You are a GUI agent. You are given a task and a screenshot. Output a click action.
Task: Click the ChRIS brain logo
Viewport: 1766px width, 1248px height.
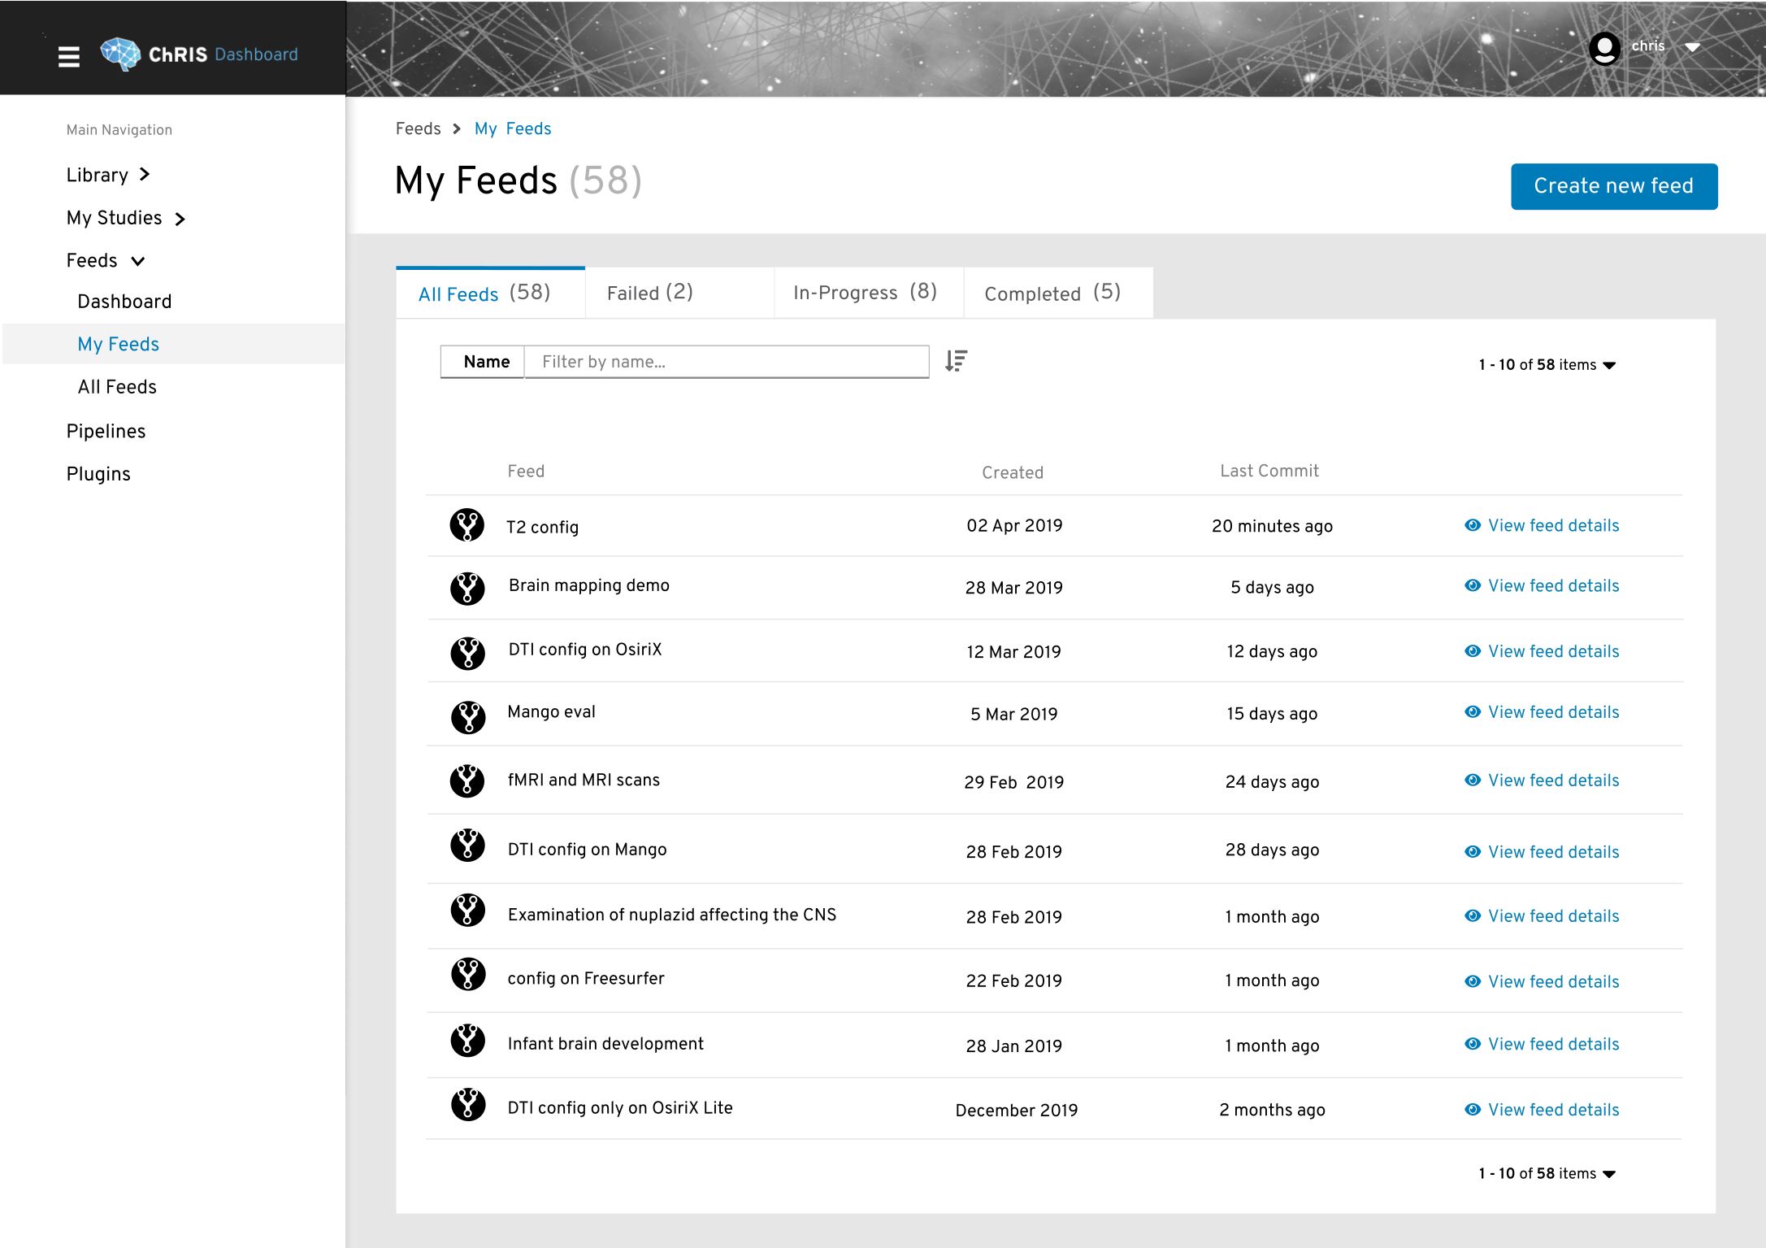point(120,52)
